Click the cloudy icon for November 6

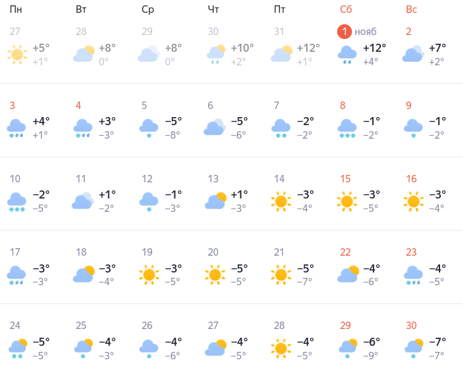click(215, 128)
